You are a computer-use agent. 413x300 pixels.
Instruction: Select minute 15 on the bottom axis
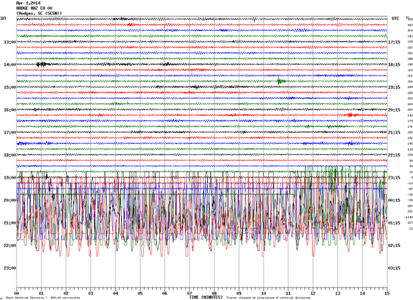386,292
